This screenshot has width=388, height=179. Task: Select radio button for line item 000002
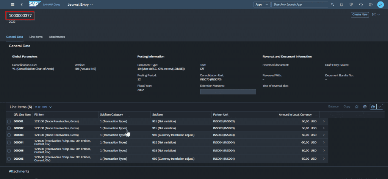[x=9, y=128]
